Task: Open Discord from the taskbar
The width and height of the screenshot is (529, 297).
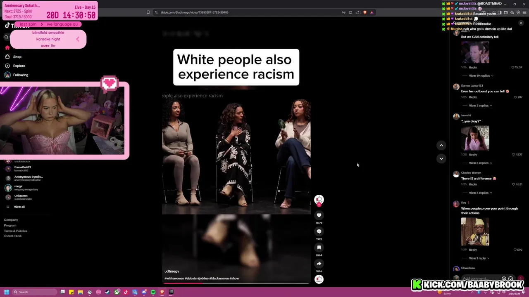Action: 144,292
